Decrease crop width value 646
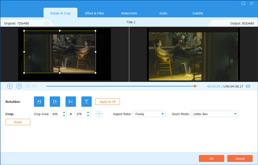 point(64,115)
